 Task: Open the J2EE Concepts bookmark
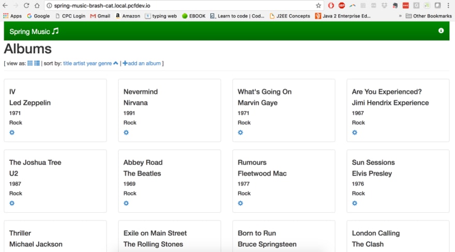(290, 16)
